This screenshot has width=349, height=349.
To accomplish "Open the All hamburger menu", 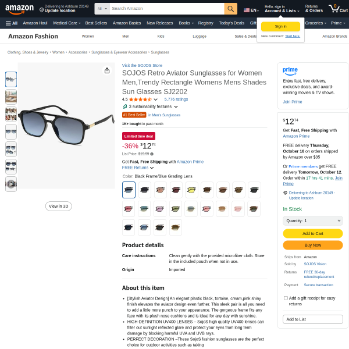I will (12, 23).
